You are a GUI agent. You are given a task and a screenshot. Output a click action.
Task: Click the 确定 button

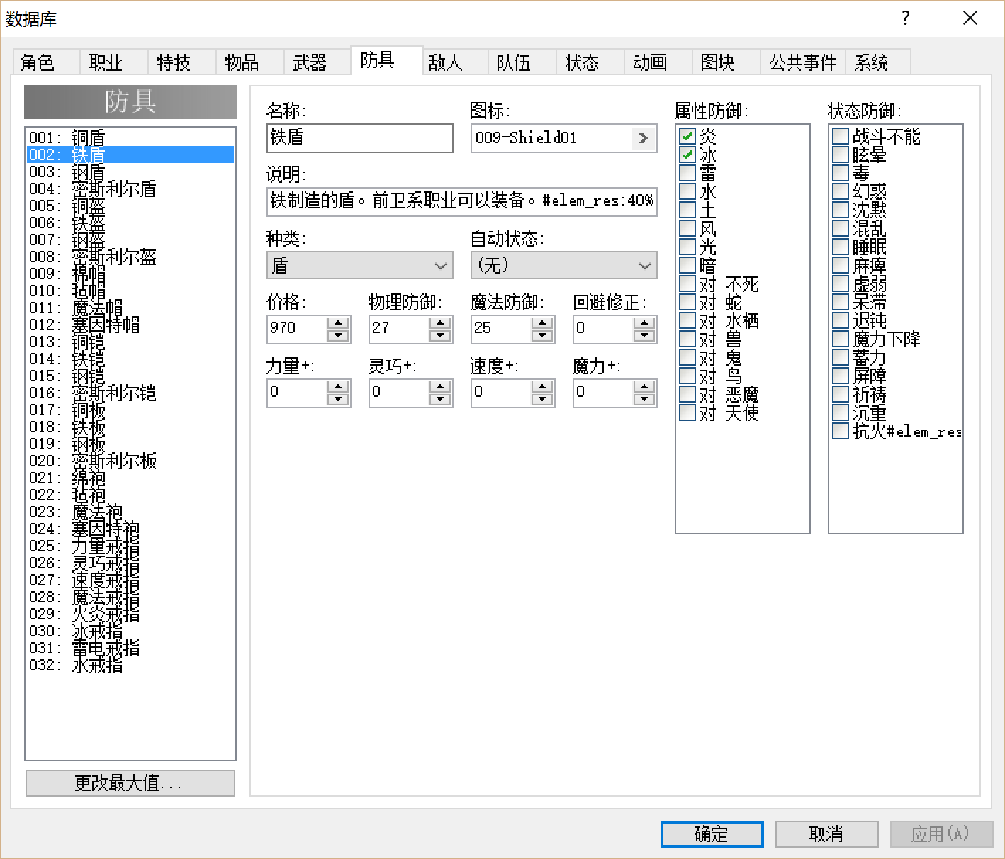coord(712,834)
